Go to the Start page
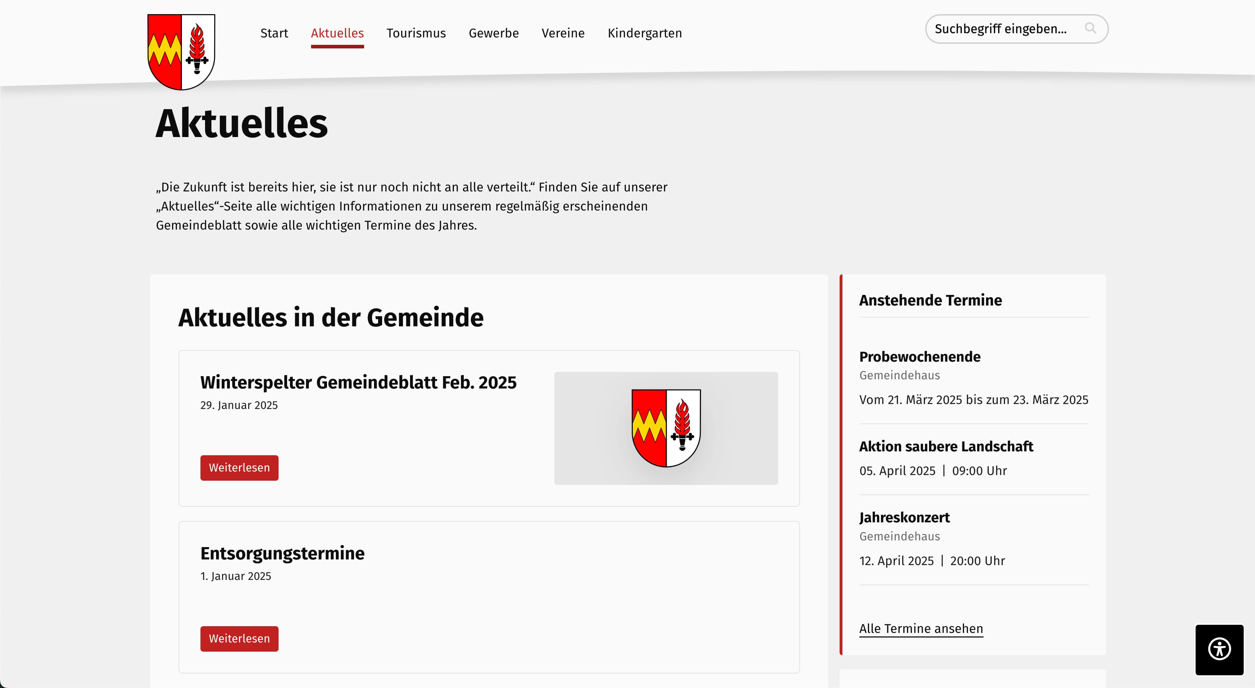The width and height of the screenshot is (1255, 688). [274, 33]
